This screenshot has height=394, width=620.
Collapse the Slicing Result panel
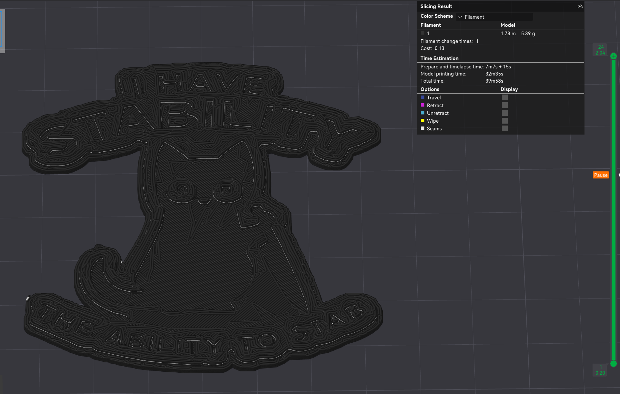pos(580,6)
